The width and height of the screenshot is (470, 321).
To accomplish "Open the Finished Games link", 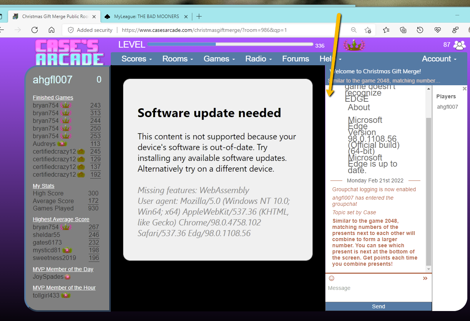I will pyautogui.click(x=53, y=98).
